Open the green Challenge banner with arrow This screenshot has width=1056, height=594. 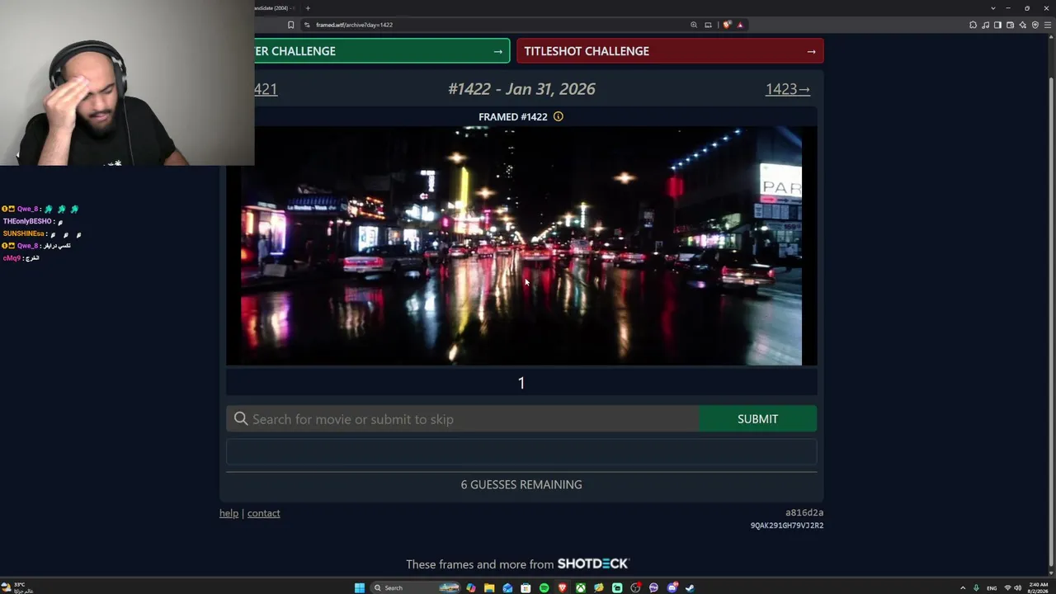[382, 51]
